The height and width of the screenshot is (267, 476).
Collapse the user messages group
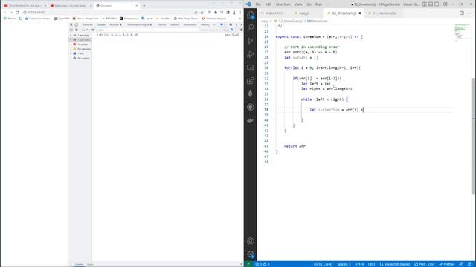tap(71, 39)
